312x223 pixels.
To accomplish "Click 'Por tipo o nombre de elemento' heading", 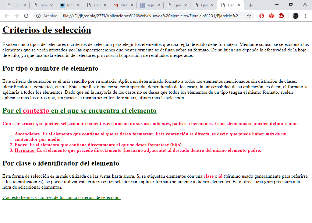I will click(x=50, y=68).
